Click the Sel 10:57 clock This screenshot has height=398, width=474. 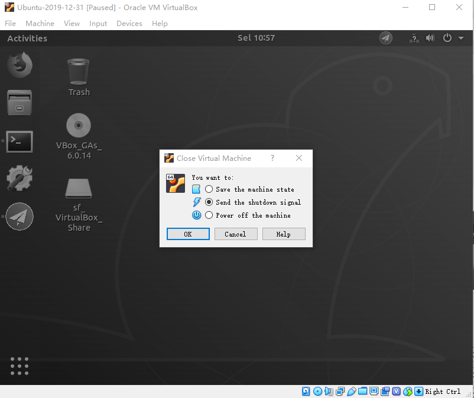tap(256, 38)
